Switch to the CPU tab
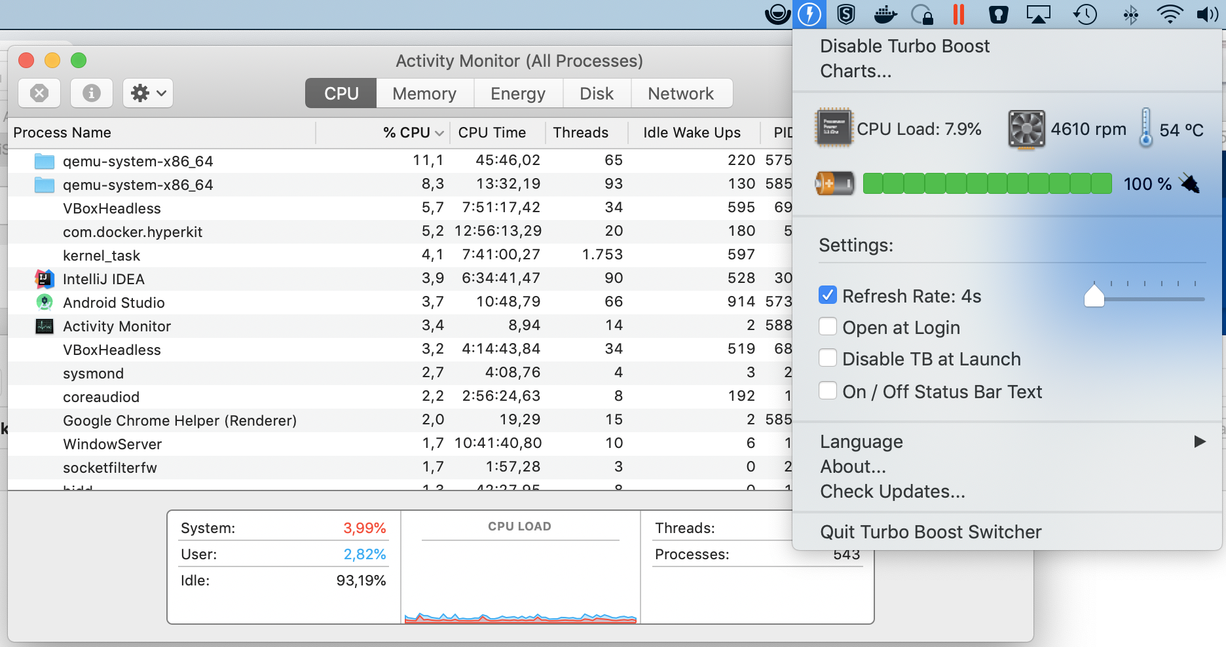The image size is (1226, 647). click(341, 93)
